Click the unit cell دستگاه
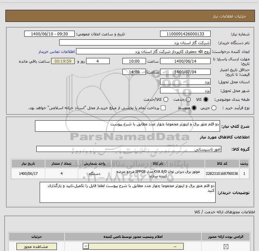Screen dimensions: 259x251 tap(95, 174)
